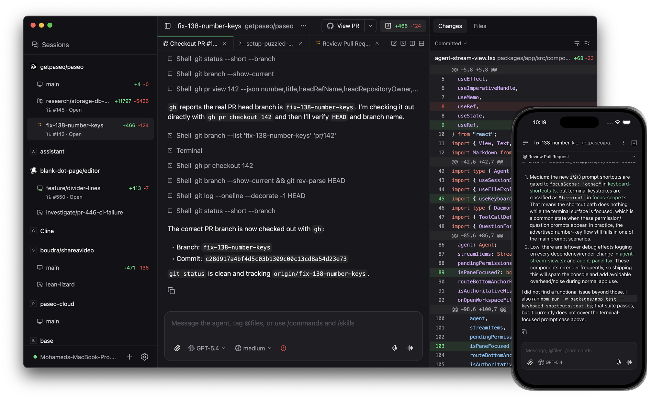The height and width of the screenshot is (399, 663).
Task: Copy the response with copy icon
Action: pyautogui.click(x=171, y=291)
